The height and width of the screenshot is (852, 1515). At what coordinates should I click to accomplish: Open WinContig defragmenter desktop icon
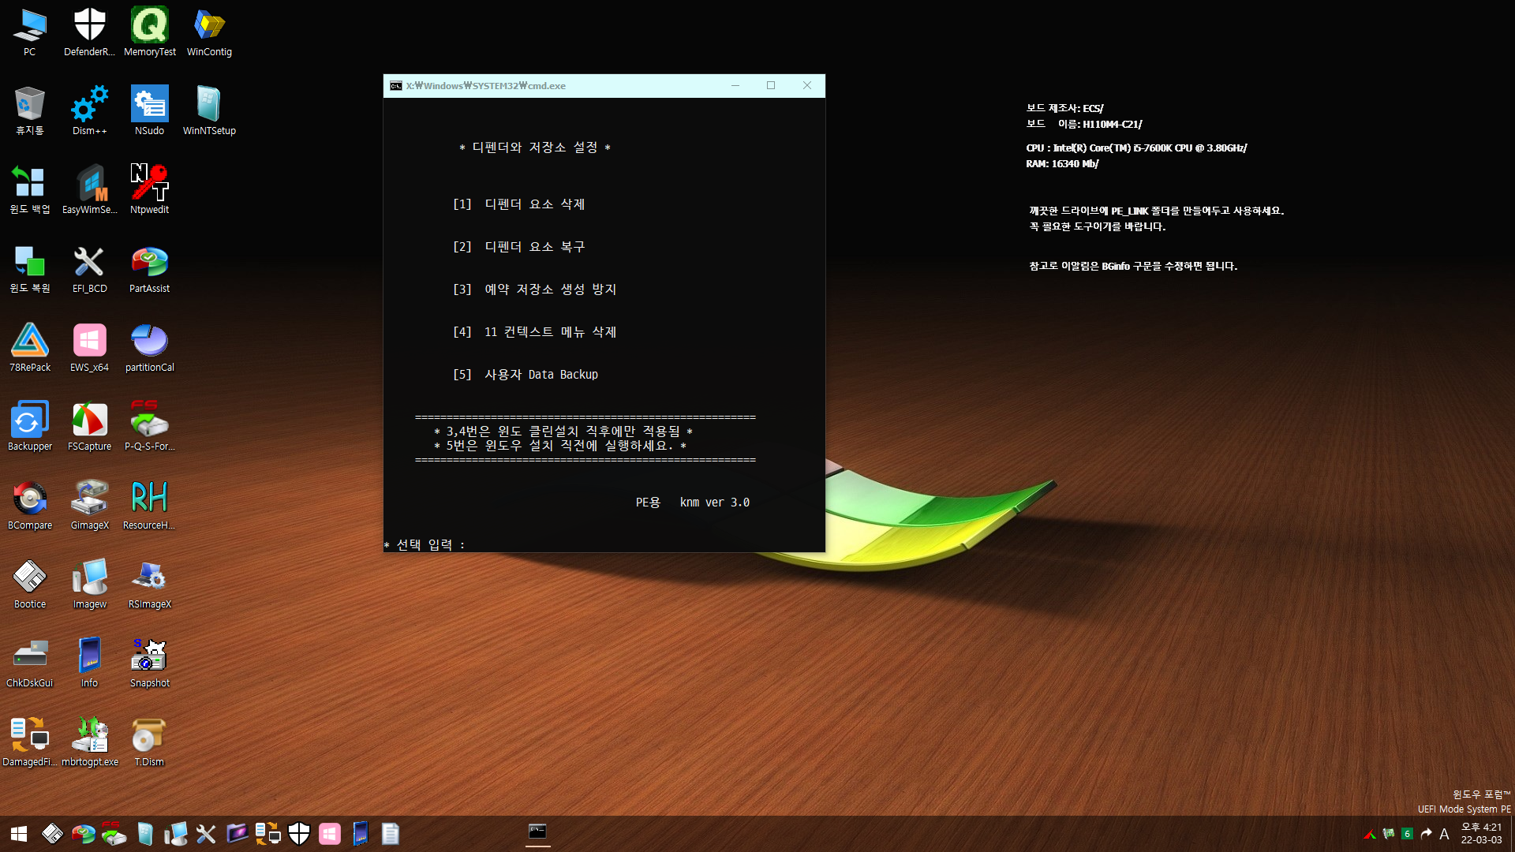[x=209, y=32]
